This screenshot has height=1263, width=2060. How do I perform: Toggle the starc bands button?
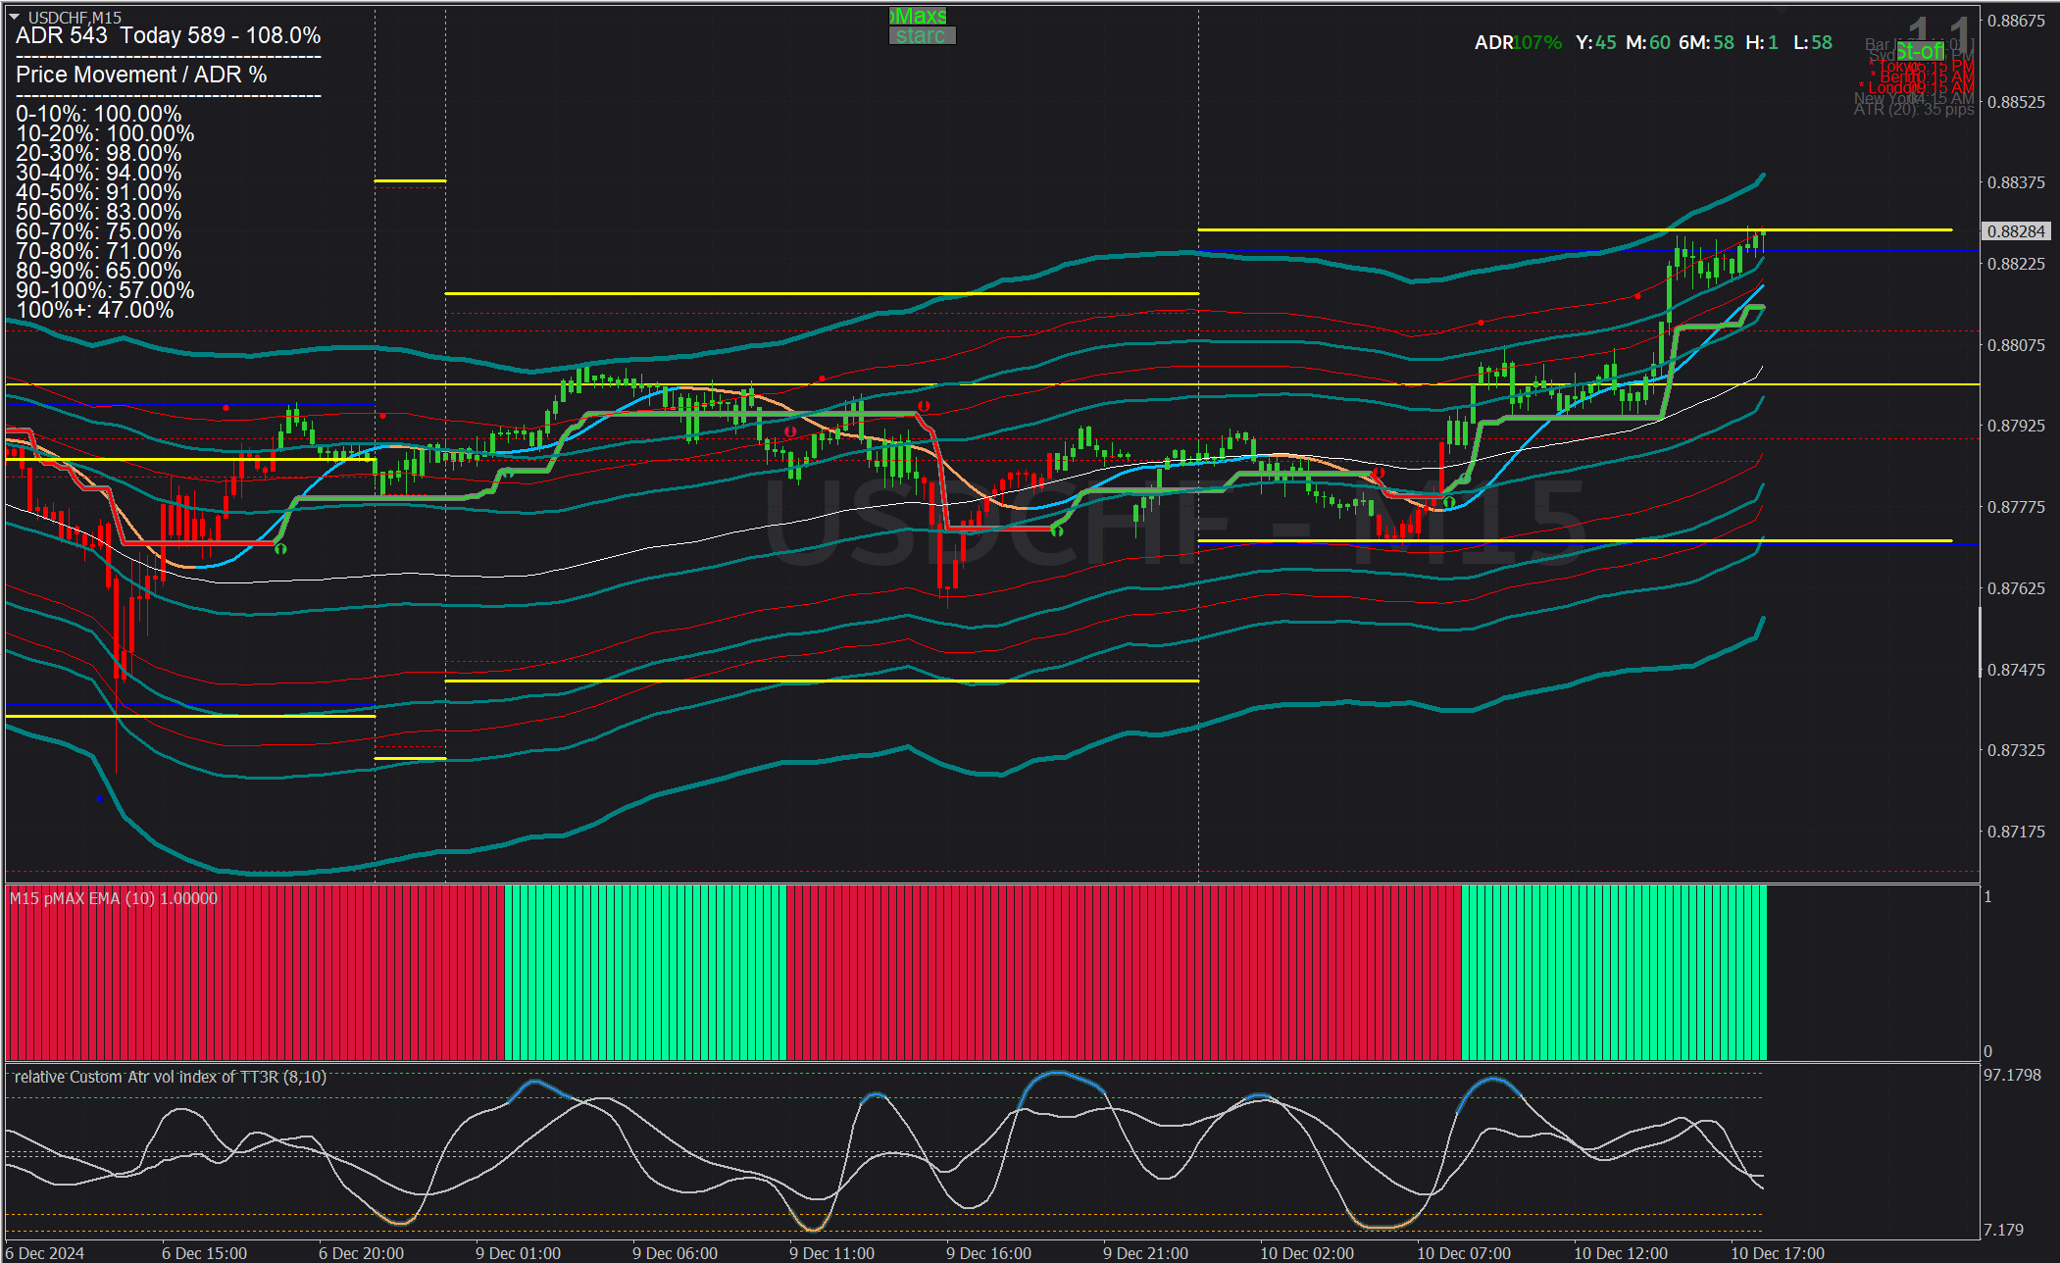(922, 36)
